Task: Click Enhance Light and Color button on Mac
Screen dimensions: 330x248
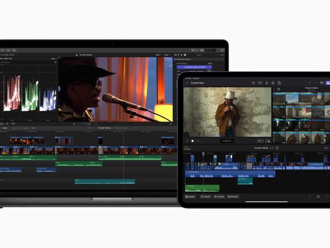Action: click(x=194, y=67)
